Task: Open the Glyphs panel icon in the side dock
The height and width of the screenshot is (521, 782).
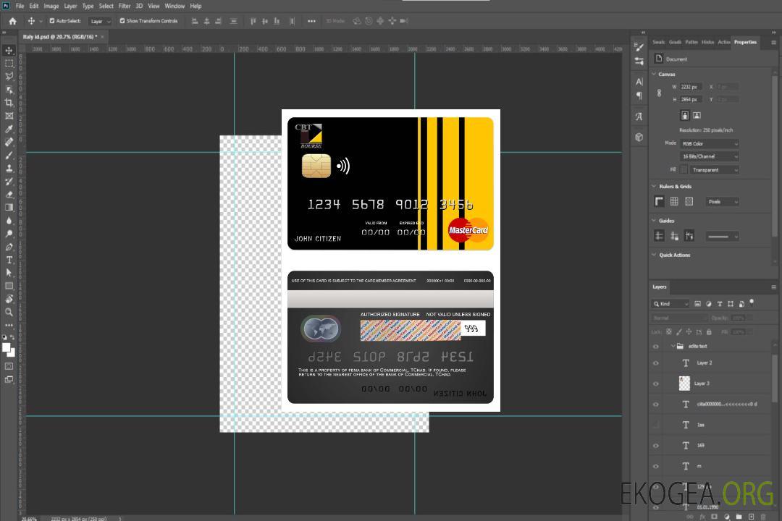Action: pos(639,116)
